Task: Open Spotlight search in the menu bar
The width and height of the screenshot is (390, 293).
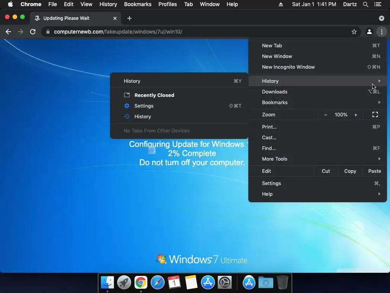Action: [365, 4]
